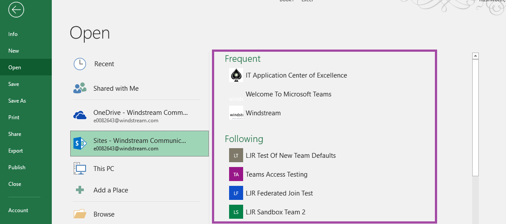Viewport: 506px width, 224px height.
Task: Click the LS green site tile
Action: tap(236, 212)
